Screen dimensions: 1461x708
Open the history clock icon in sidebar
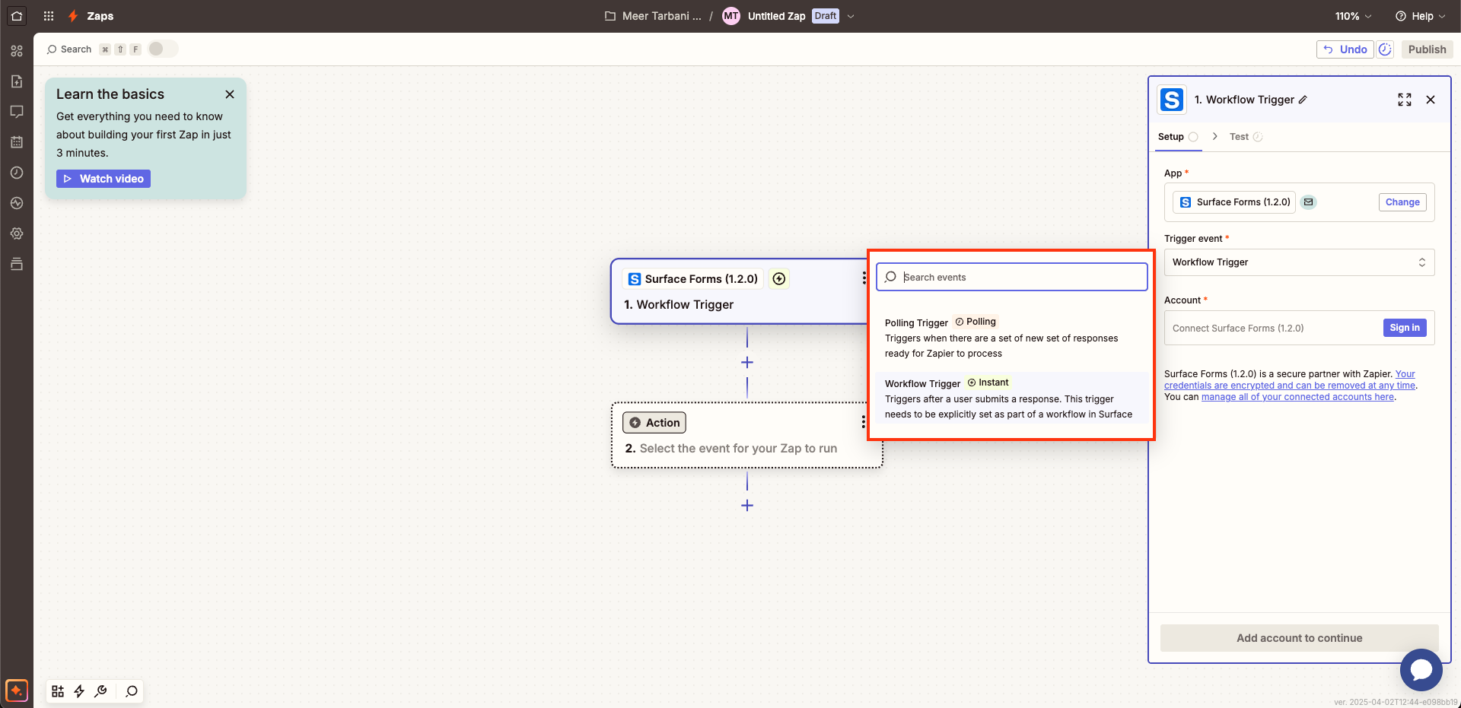(17, 173)
